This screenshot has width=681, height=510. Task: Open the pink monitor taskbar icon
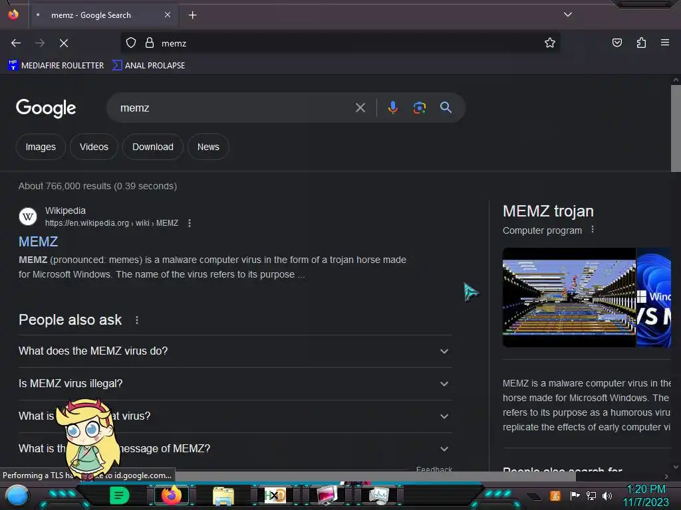327,495
